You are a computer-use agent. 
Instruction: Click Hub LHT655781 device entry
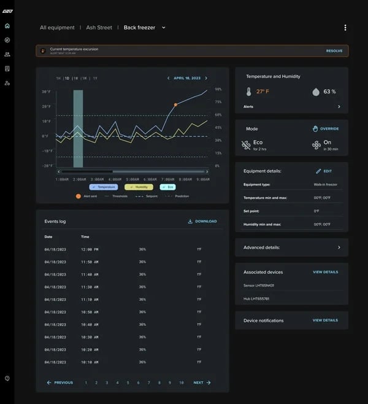pyautogui.click(x=256, y=299)
